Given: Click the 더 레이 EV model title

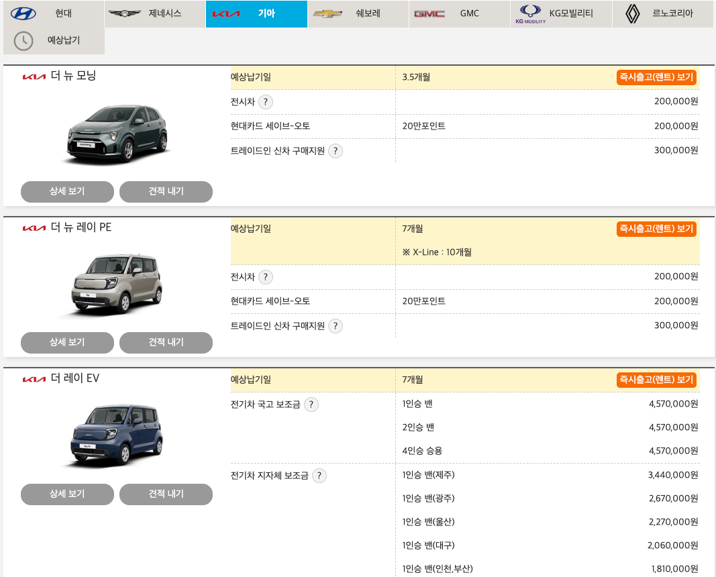Looking at the screenshot, I should (x=75, y=378).
